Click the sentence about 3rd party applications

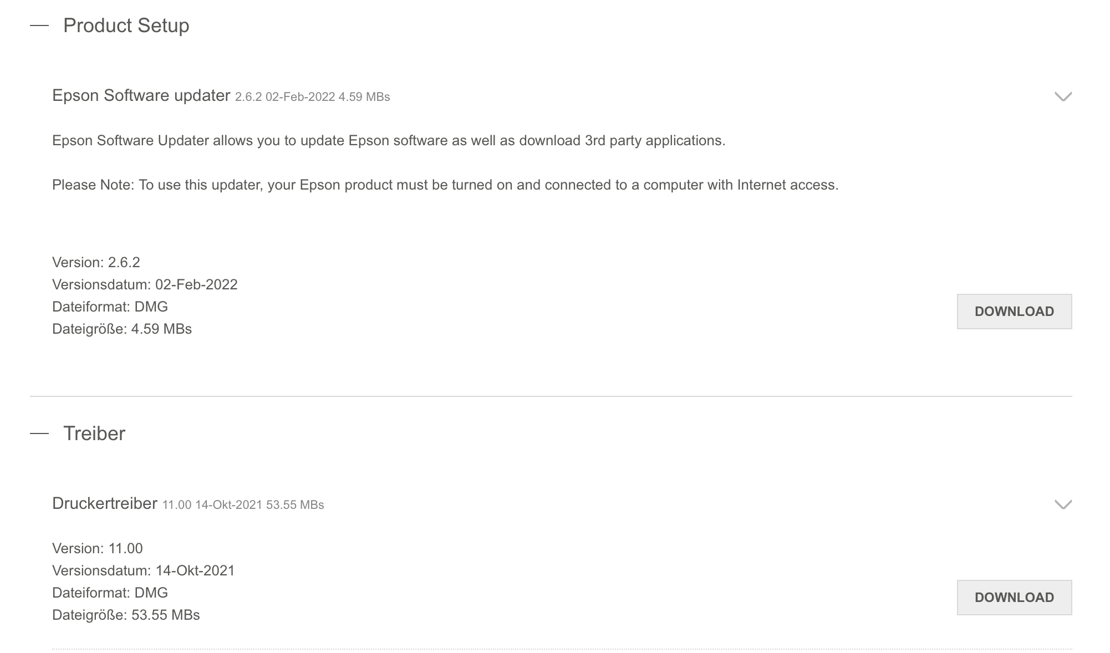(388, 141)
